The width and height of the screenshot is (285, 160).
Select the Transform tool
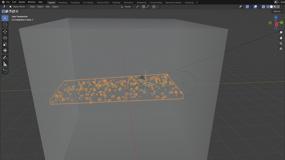point(5,51)
